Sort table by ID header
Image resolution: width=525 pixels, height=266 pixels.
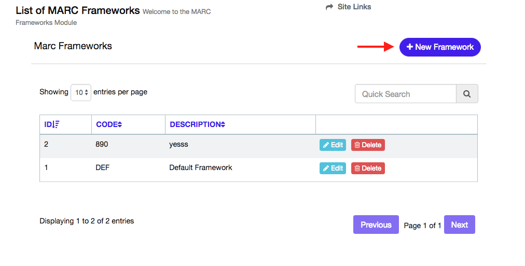click(x=48, y=124)
